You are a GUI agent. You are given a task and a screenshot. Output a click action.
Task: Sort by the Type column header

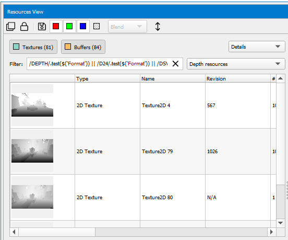pos(107,78)
